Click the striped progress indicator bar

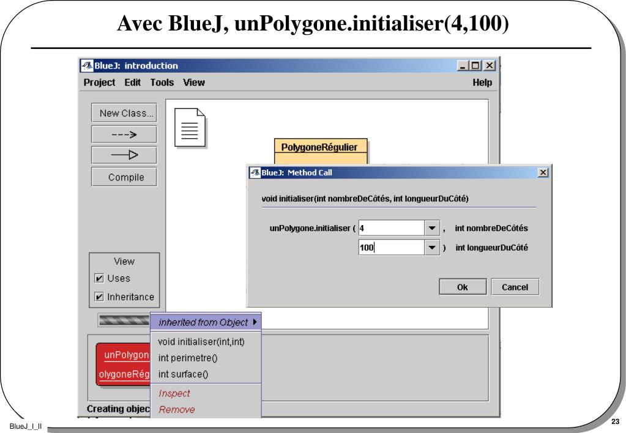coord(124,320)
